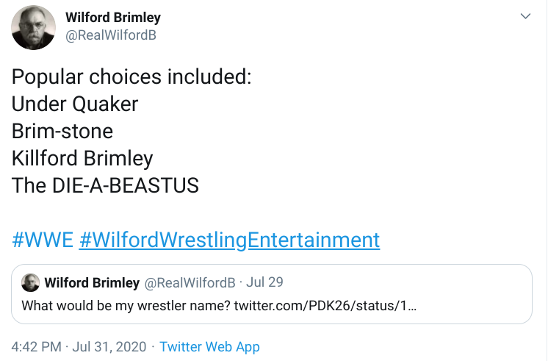The width and height of the screenshot is (548, 361).
Task: Click the 'Popular choices included:' text line
Action: [131, 77]
